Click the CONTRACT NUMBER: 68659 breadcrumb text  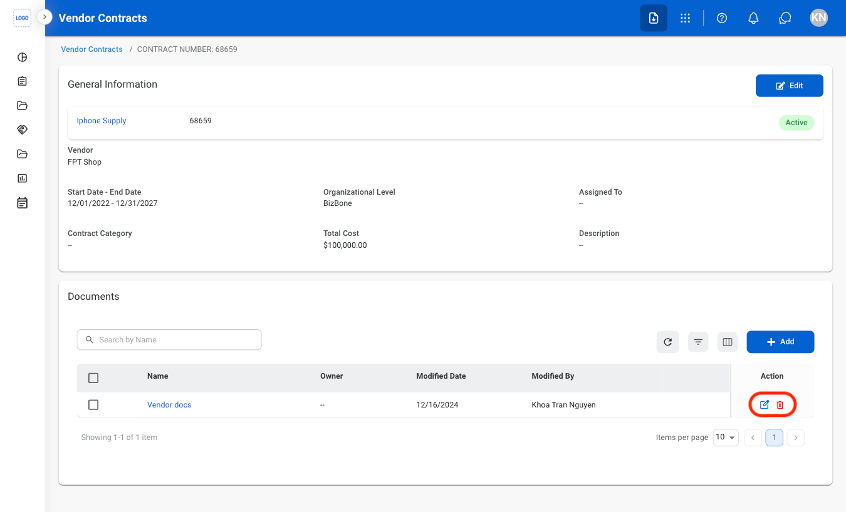point(187,49)
